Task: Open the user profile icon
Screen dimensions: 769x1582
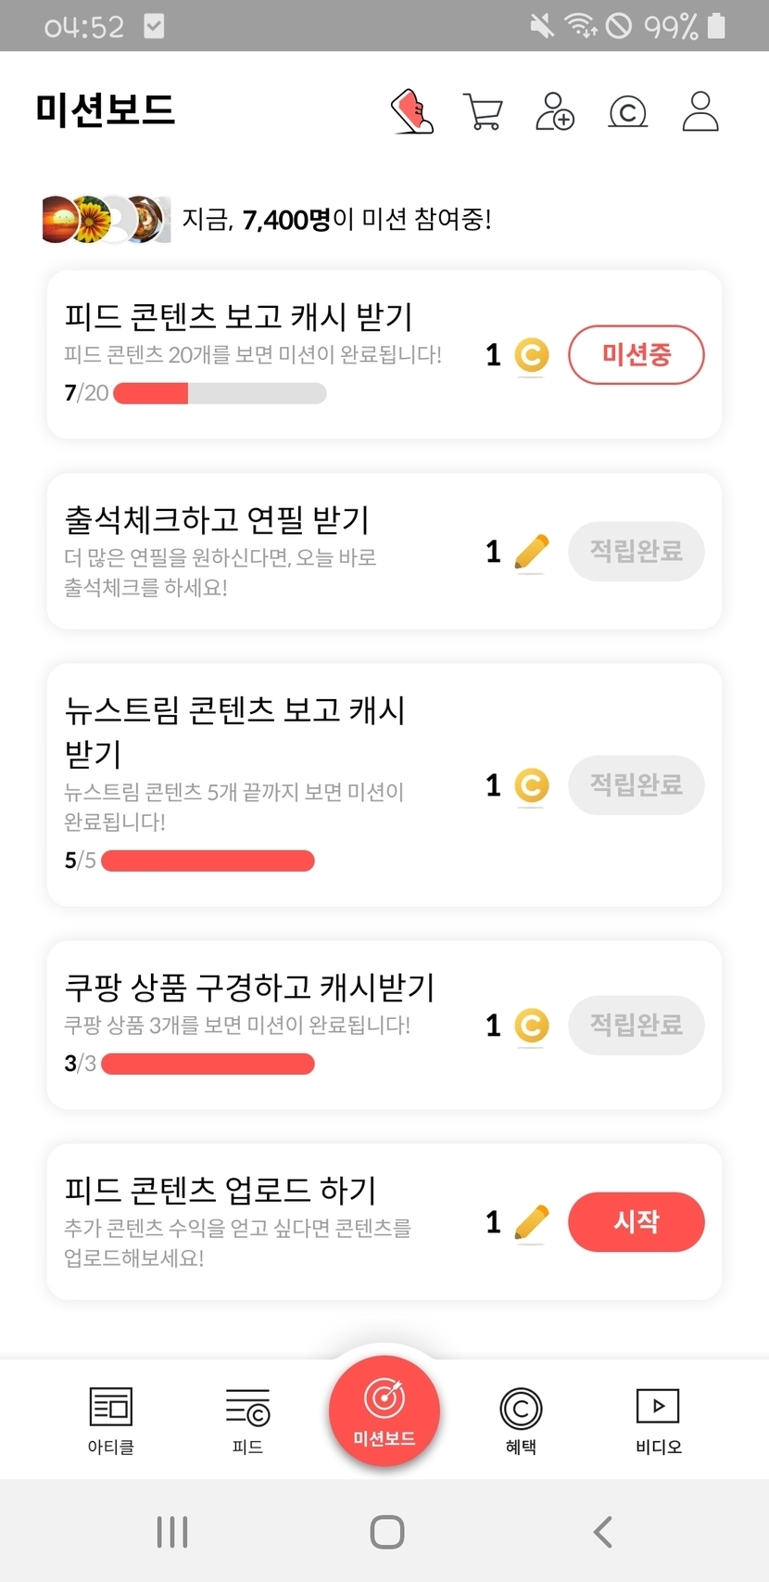Action: tap(700, 111)
